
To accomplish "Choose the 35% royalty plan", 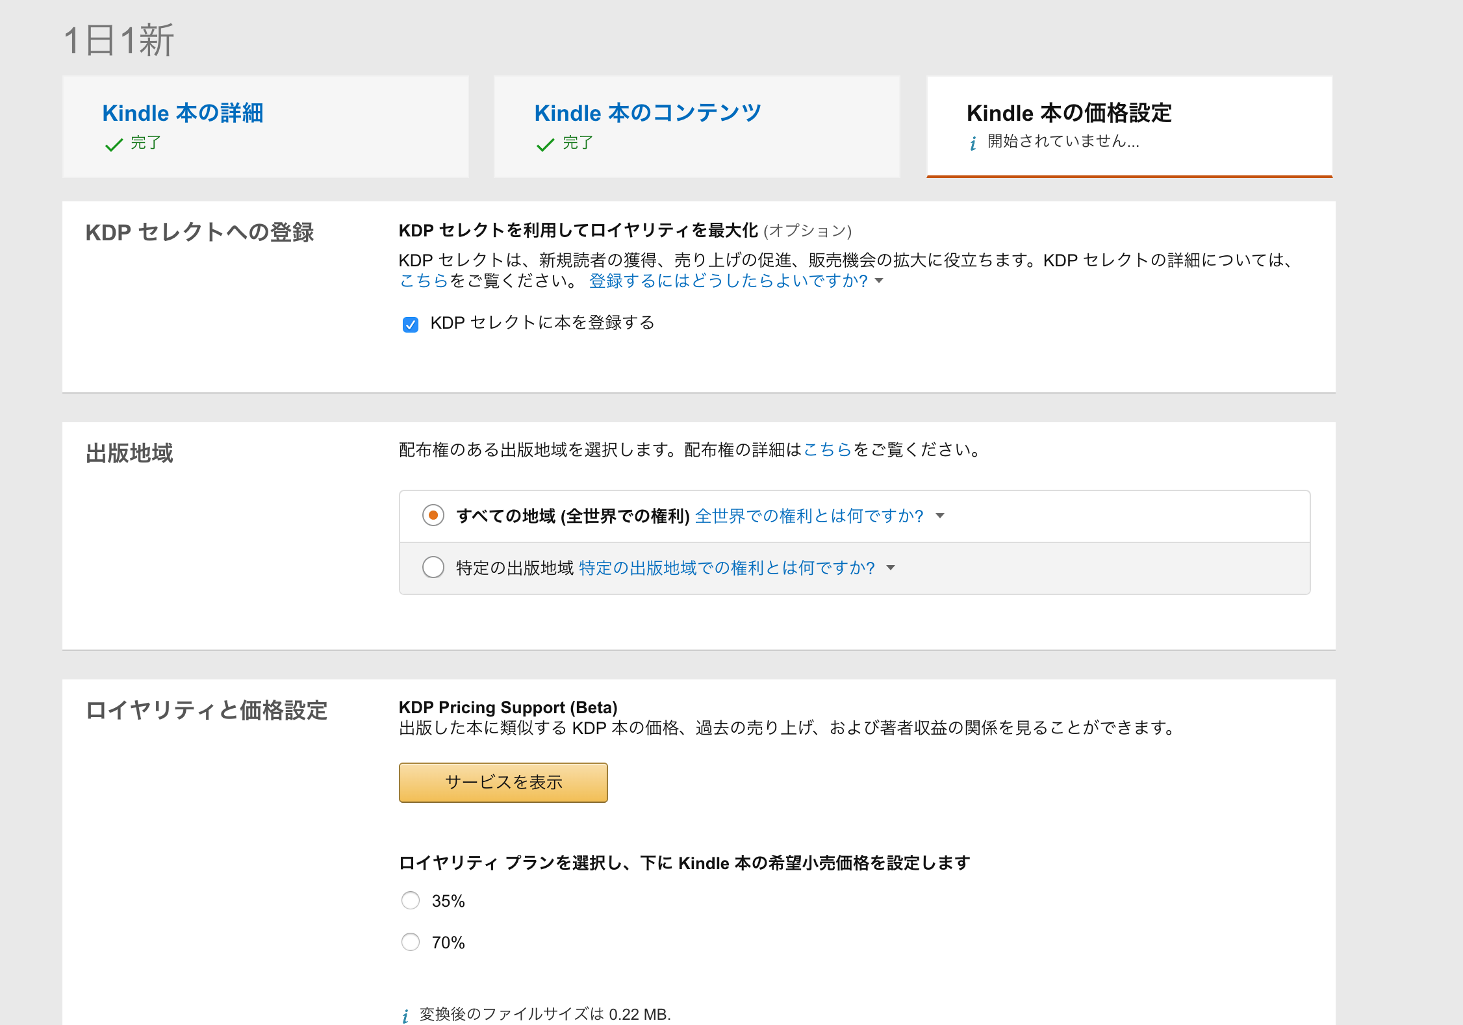I will (411, 900).
